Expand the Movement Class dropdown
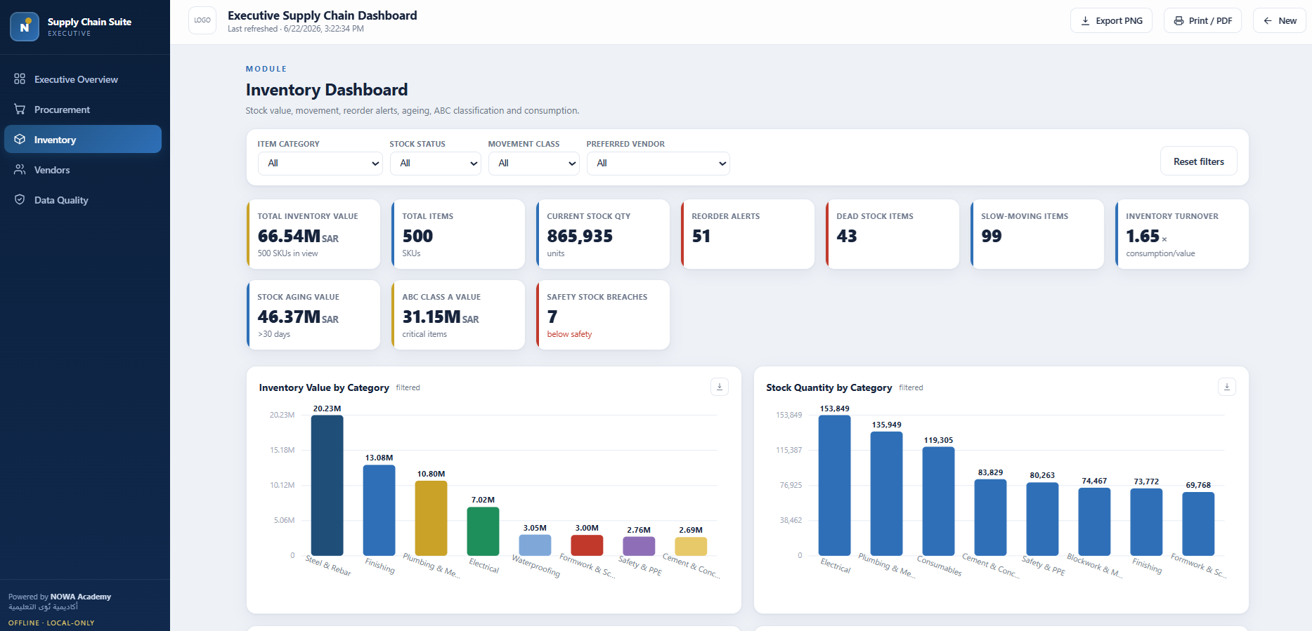Viewport: 1312px width, 631px height. click(534, 164)
